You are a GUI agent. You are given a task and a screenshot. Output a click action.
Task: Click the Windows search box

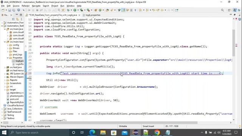(x=39, y=133)
